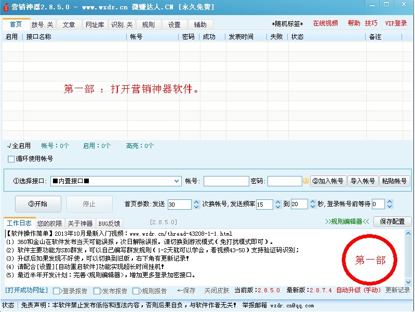Image resolution: width=415 pixels, height=312 pixels.
Task: Tick the 登录报告 checkbox
Action: point(57,291)
